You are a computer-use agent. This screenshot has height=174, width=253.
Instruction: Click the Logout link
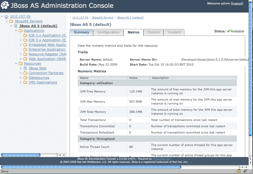click(x=237, y=3)
